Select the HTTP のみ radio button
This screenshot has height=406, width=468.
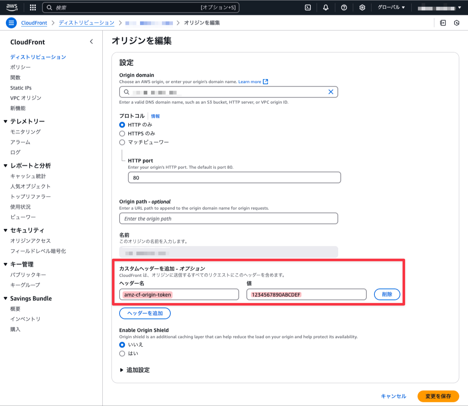[x=122, y=125]
